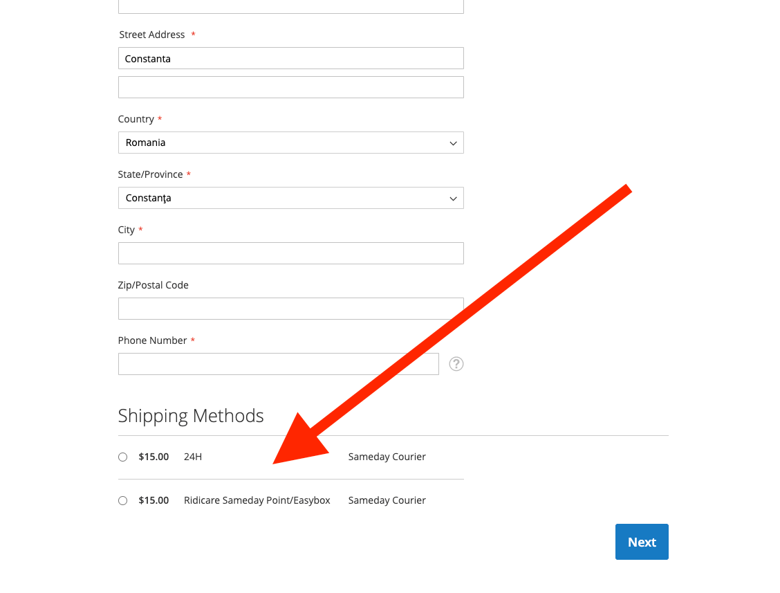The height and width of the screenshot is (593, 780).
Task: Click the empty second street address line
Action: coord(290,87)
